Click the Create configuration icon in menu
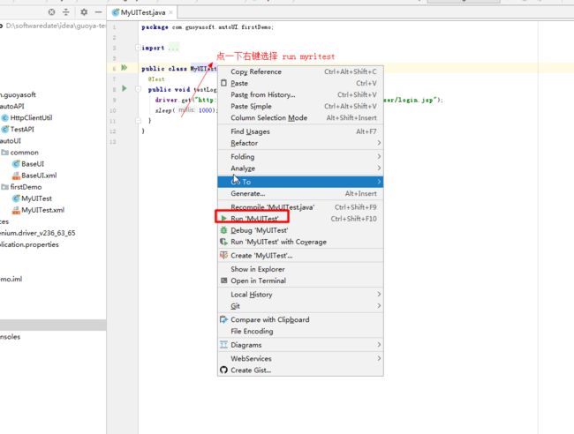 (223, 255)
